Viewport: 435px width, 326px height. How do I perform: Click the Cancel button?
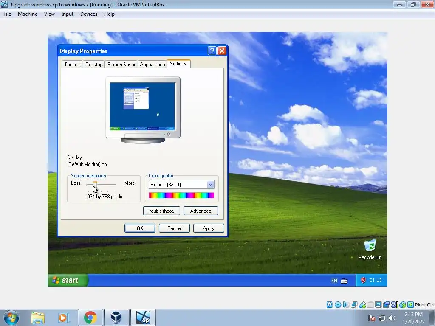pyautogui.click(x=174, y=228)
